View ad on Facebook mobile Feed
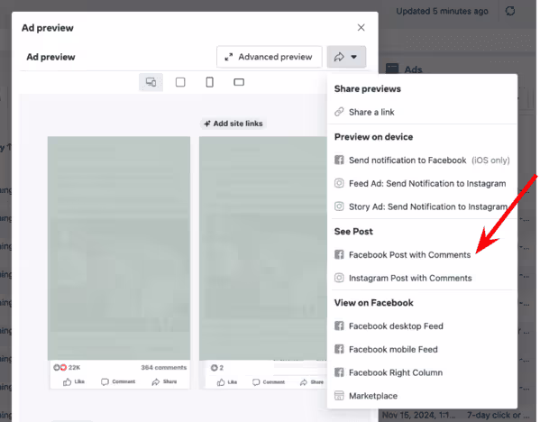540x422 pixels. click(x=393, y=349)
